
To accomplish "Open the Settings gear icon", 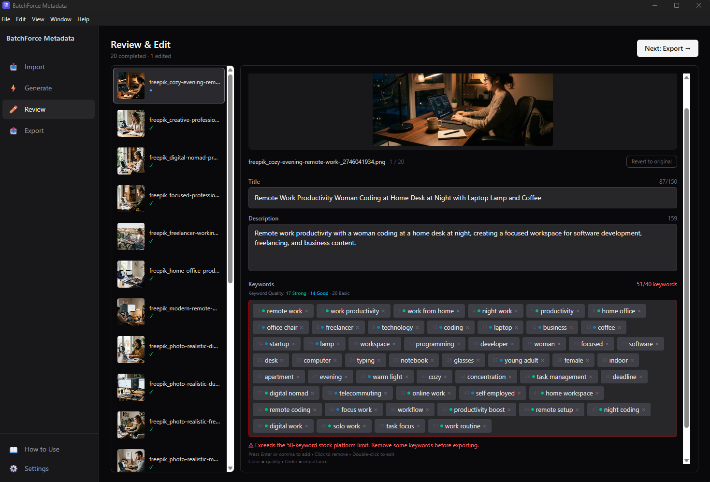I will (14, 469).
